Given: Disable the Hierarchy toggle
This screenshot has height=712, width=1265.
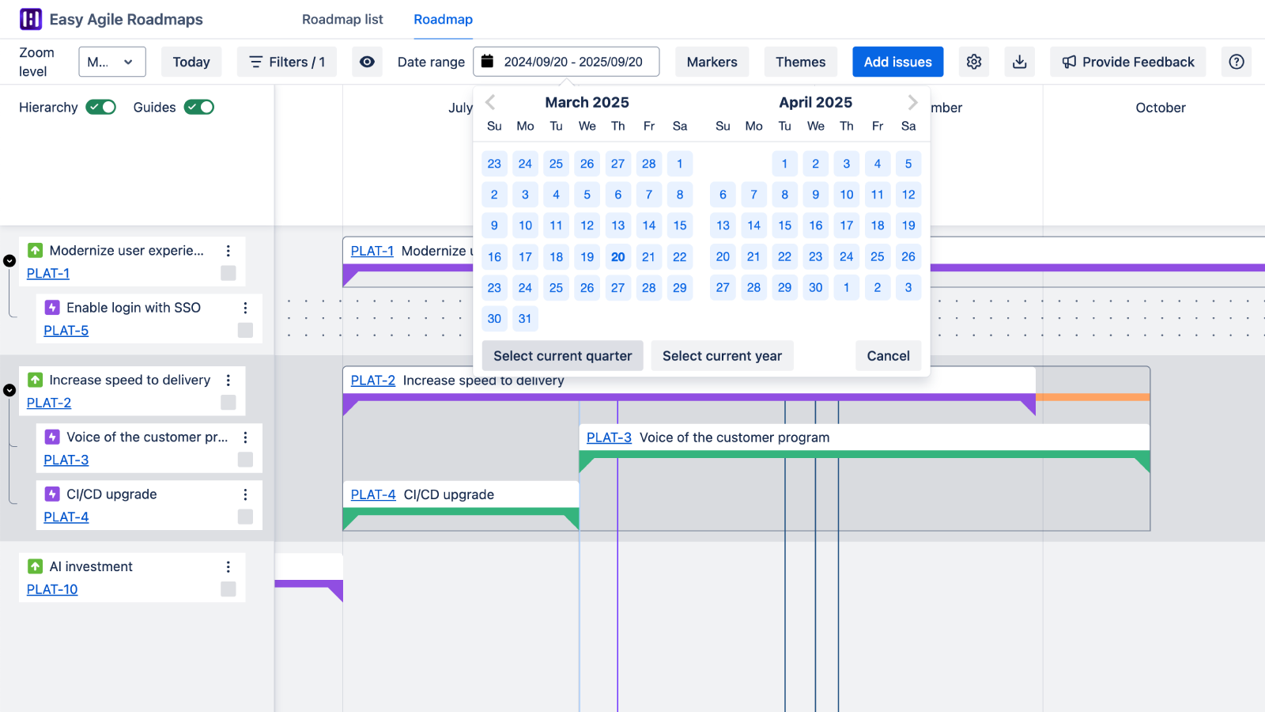Looking at the screenshot, I should pyautogui.click(x=100, y=107).
